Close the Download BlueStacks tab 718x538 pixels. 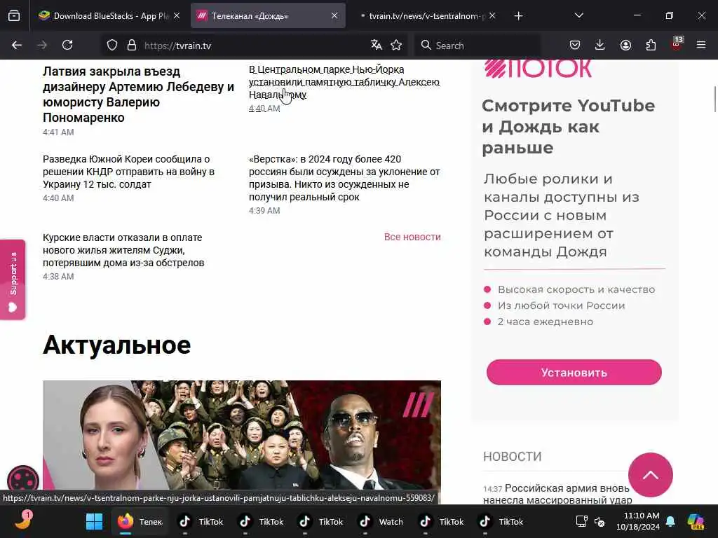coord(177,15)
